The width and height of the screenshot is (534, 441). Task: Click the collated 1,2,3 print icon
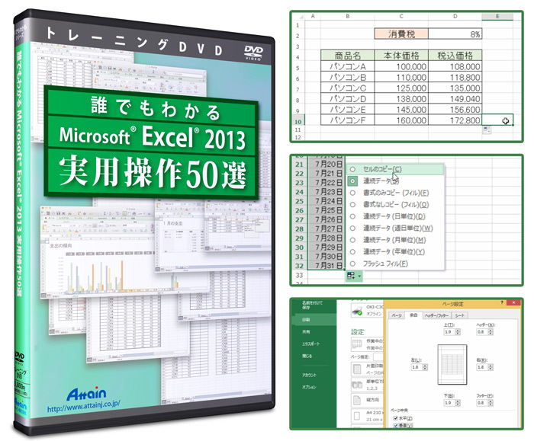click(356, 385)
